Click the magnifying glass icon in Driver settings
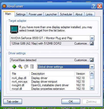This screenshot has width=104, height=109. click(20, 67)
